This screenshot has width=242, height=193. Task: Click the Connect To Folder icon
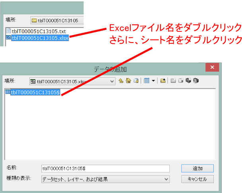coord(163,81)
